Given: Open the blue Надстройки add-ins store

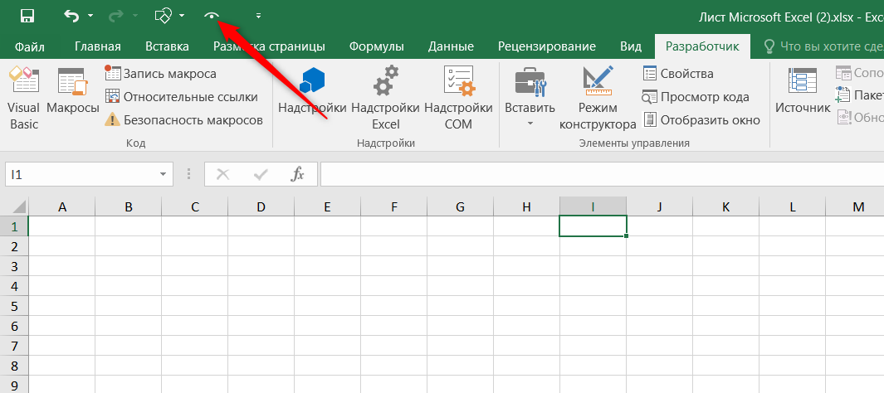Looking at the screenshot, I should (312, 90).
